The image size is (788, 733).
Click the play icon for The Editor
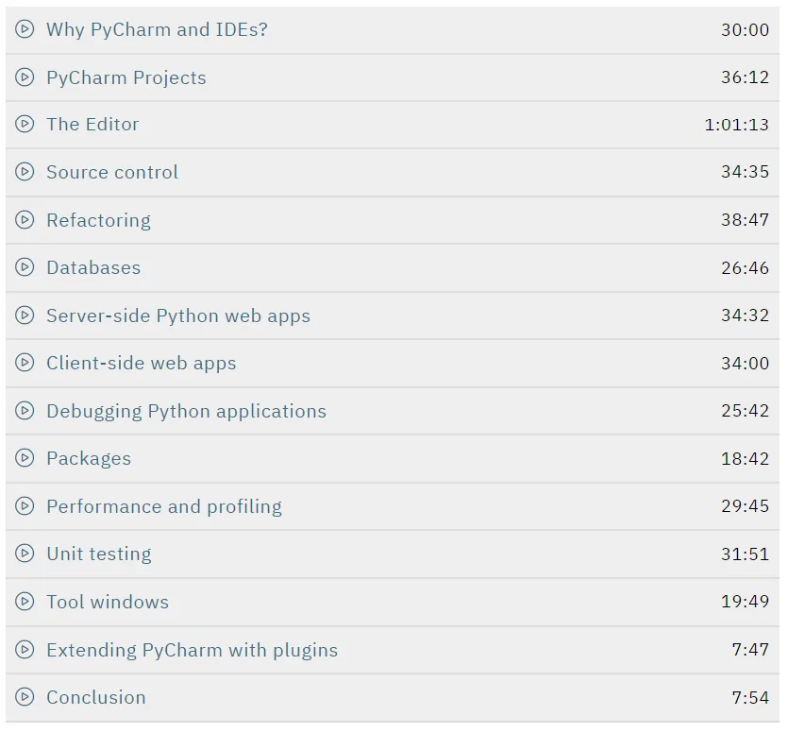(25, 125)
